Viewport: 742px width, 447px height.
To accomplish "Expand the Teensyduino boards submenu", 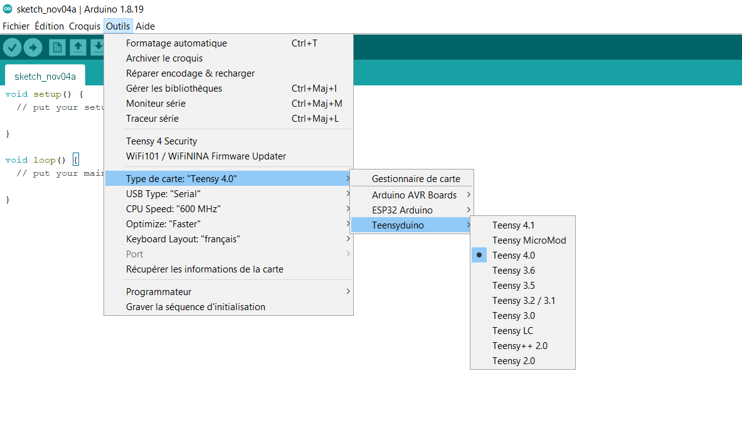I will pos(411,225).
